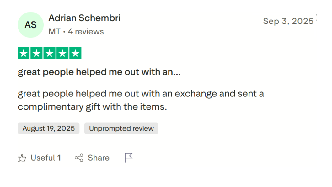Select the review body paragraph

click(141, 100)
